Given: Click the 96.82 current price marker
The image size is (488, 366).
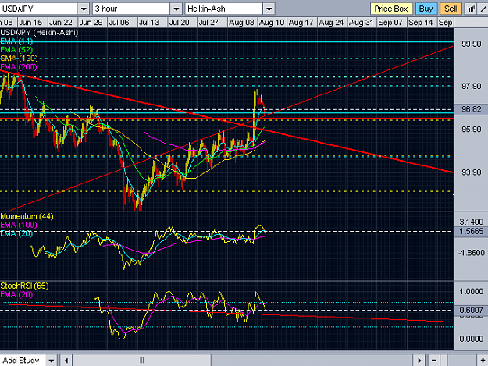Looking at the screenshot, I should point(471,109).
